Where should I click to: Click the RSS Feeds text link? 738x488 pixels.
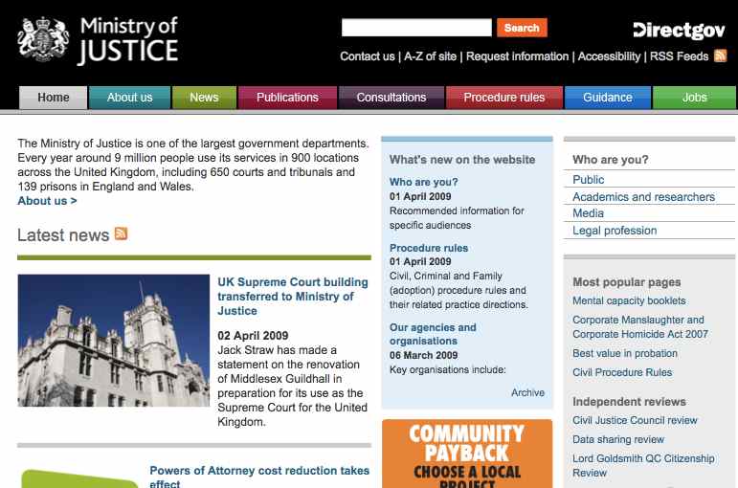[x=679, y=56]
